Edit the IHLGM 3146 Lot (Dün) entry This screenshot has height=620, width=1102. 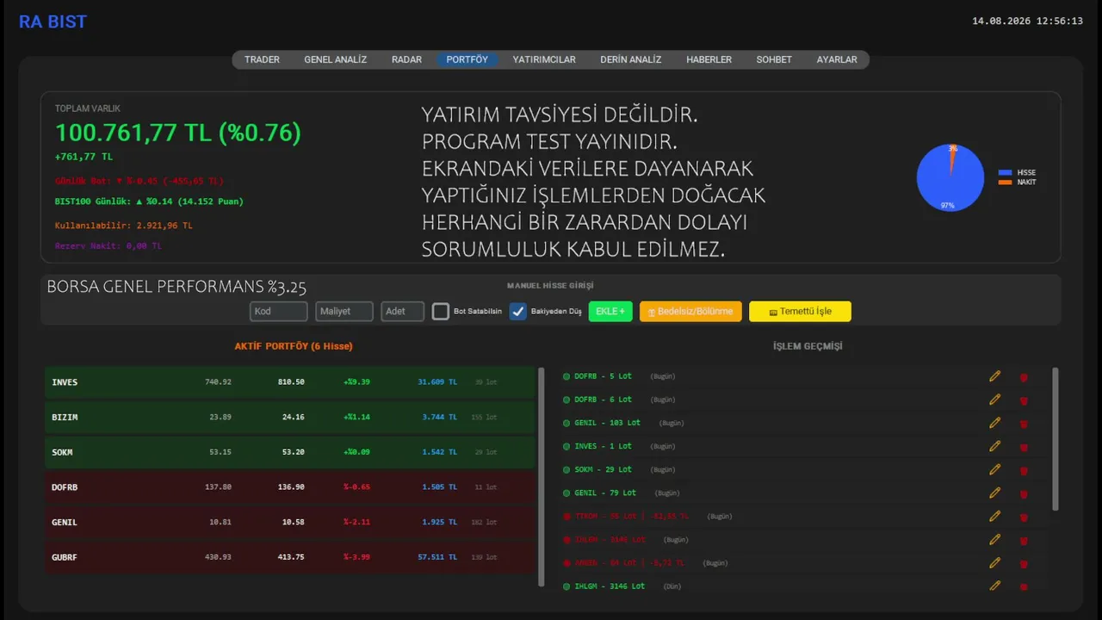point(994,586)
